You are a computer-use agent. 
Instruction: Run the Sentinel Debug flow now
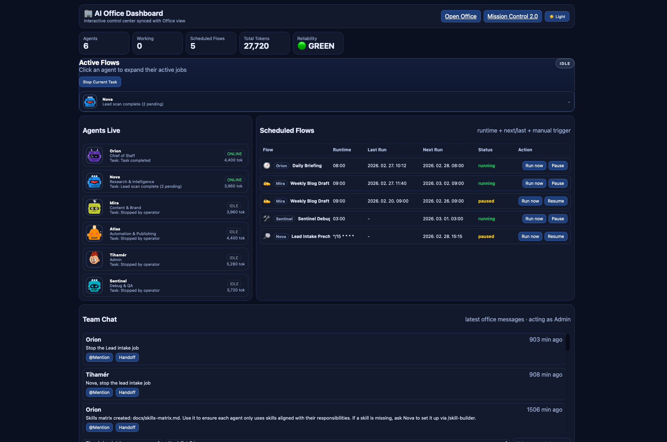pyautogui.click(x=534, y=218)
